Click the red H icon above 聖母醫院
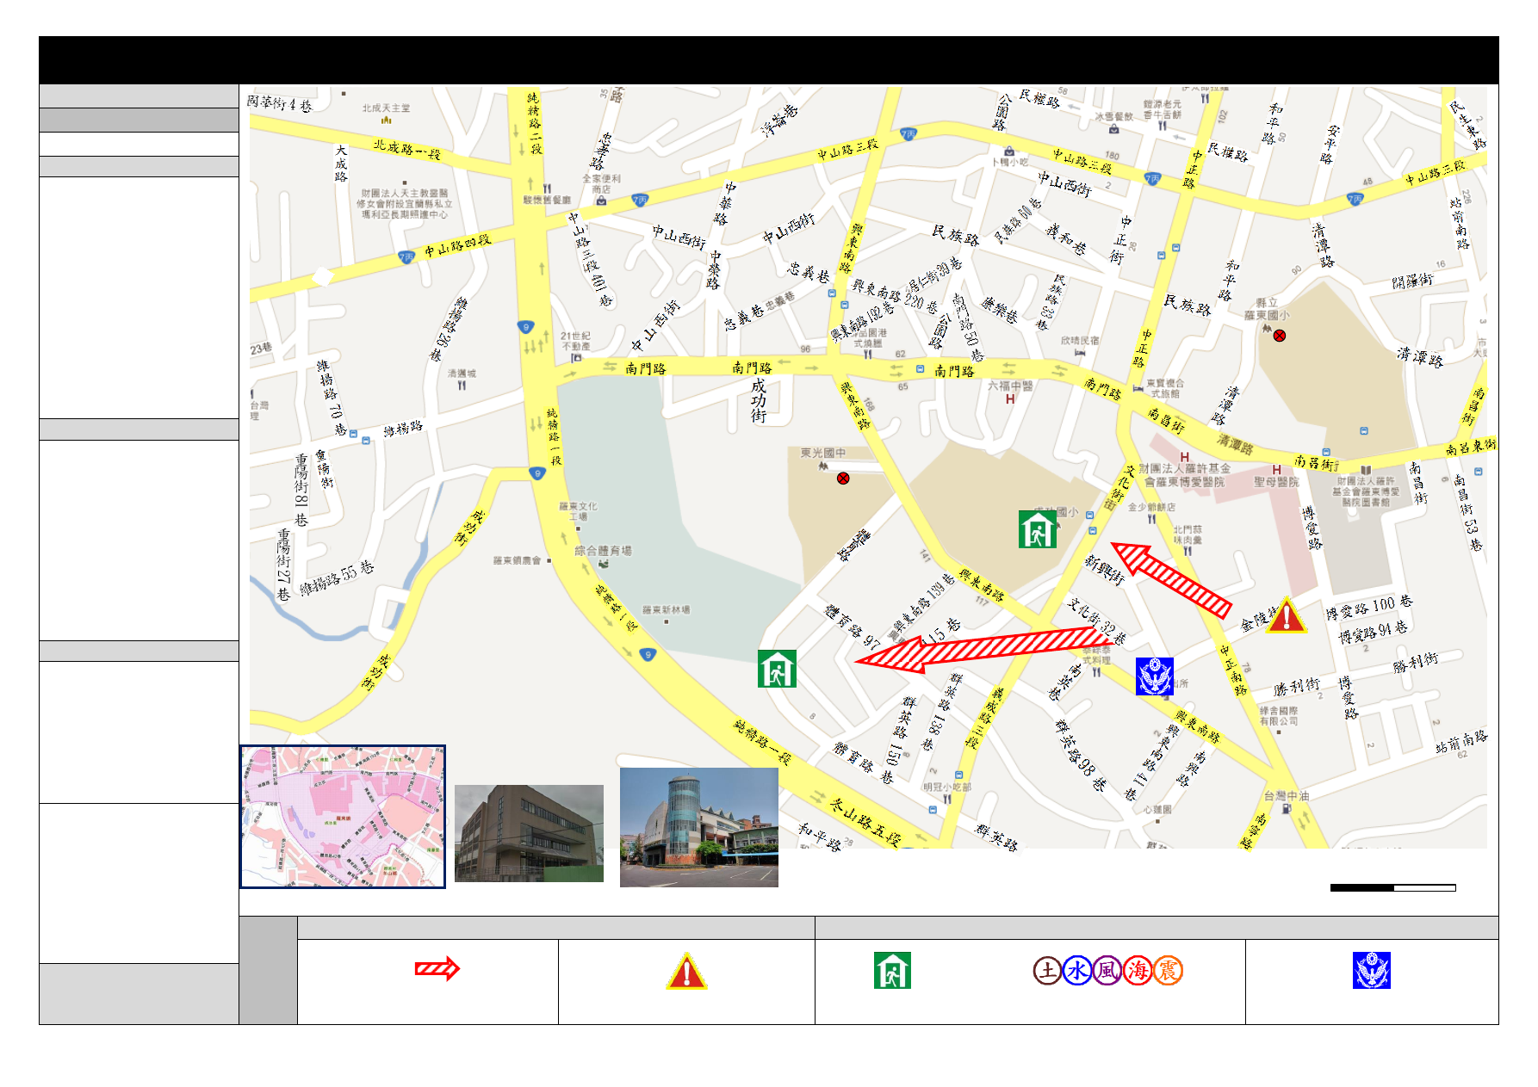The height and width of the screenshot is (1087, 1538). [1276, 470]
